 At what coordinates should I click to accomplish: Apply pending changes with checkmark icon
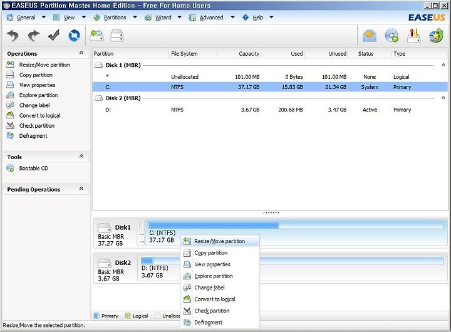tap(54, 36)
